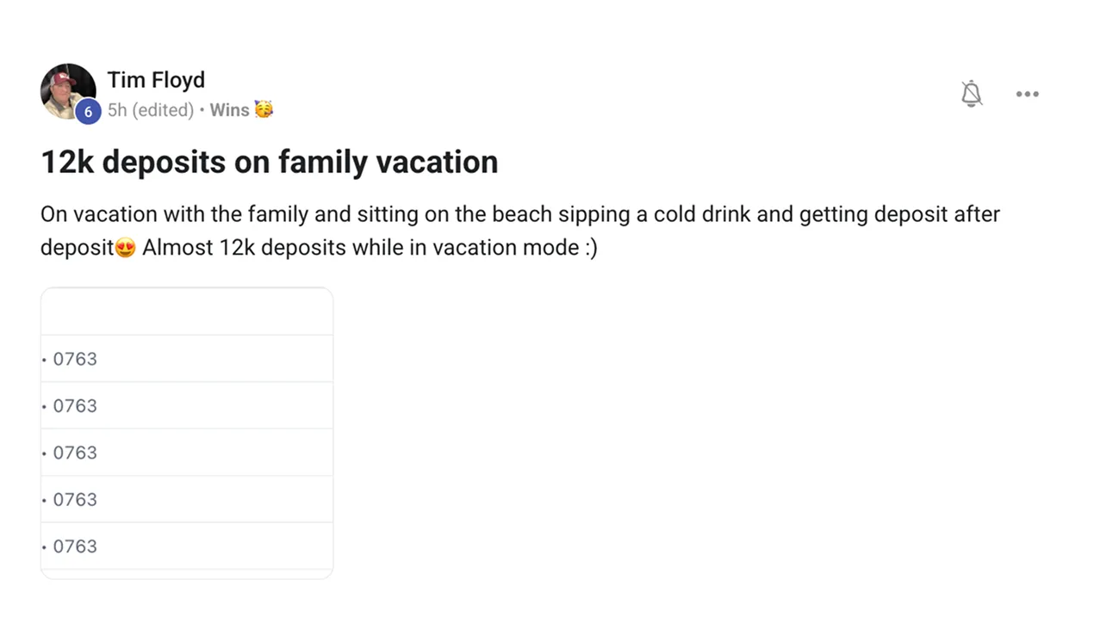Select the second 0763 row in attachment

[75, 405]
